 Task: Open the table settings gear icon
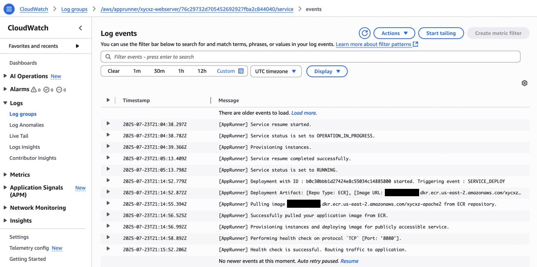[524, 83]
